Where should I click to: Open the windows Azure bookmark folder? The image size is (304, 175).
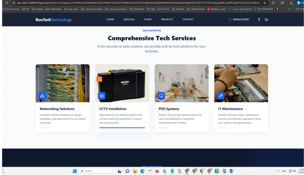(195, 9)
